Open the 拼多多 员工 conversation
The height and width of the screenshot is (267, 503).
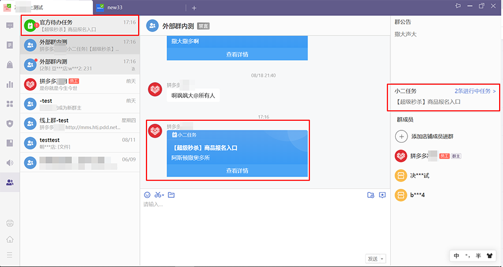click(80, 84)
